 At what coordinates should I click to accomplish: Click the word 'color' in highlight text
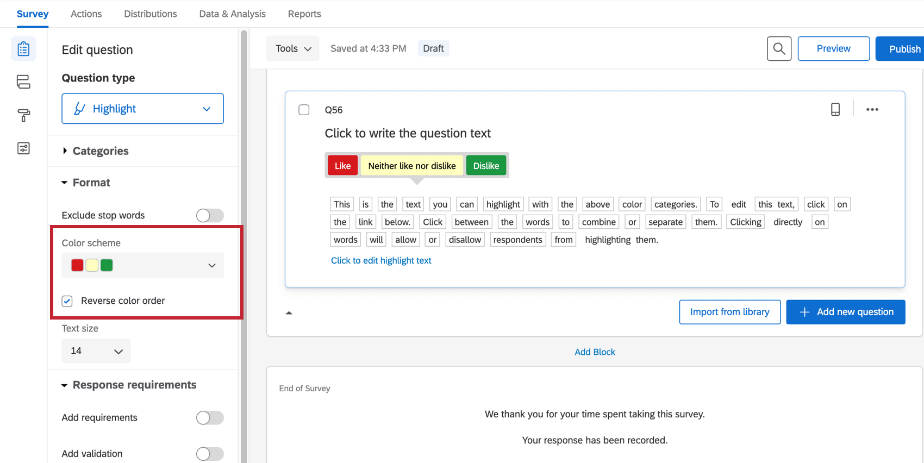click(x=632, y=204)
